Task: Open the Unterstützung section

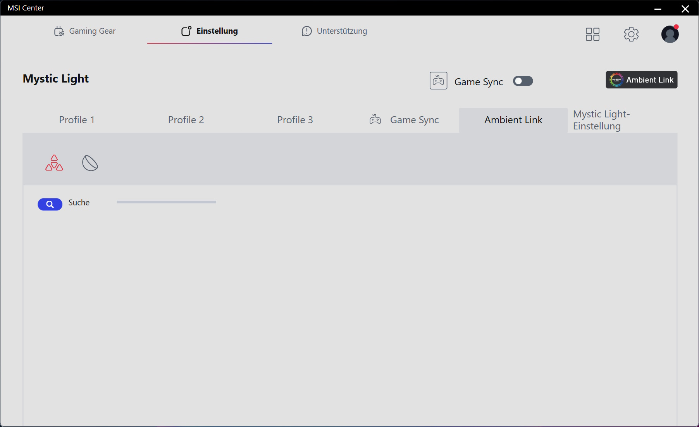Action: pos(334,31)
